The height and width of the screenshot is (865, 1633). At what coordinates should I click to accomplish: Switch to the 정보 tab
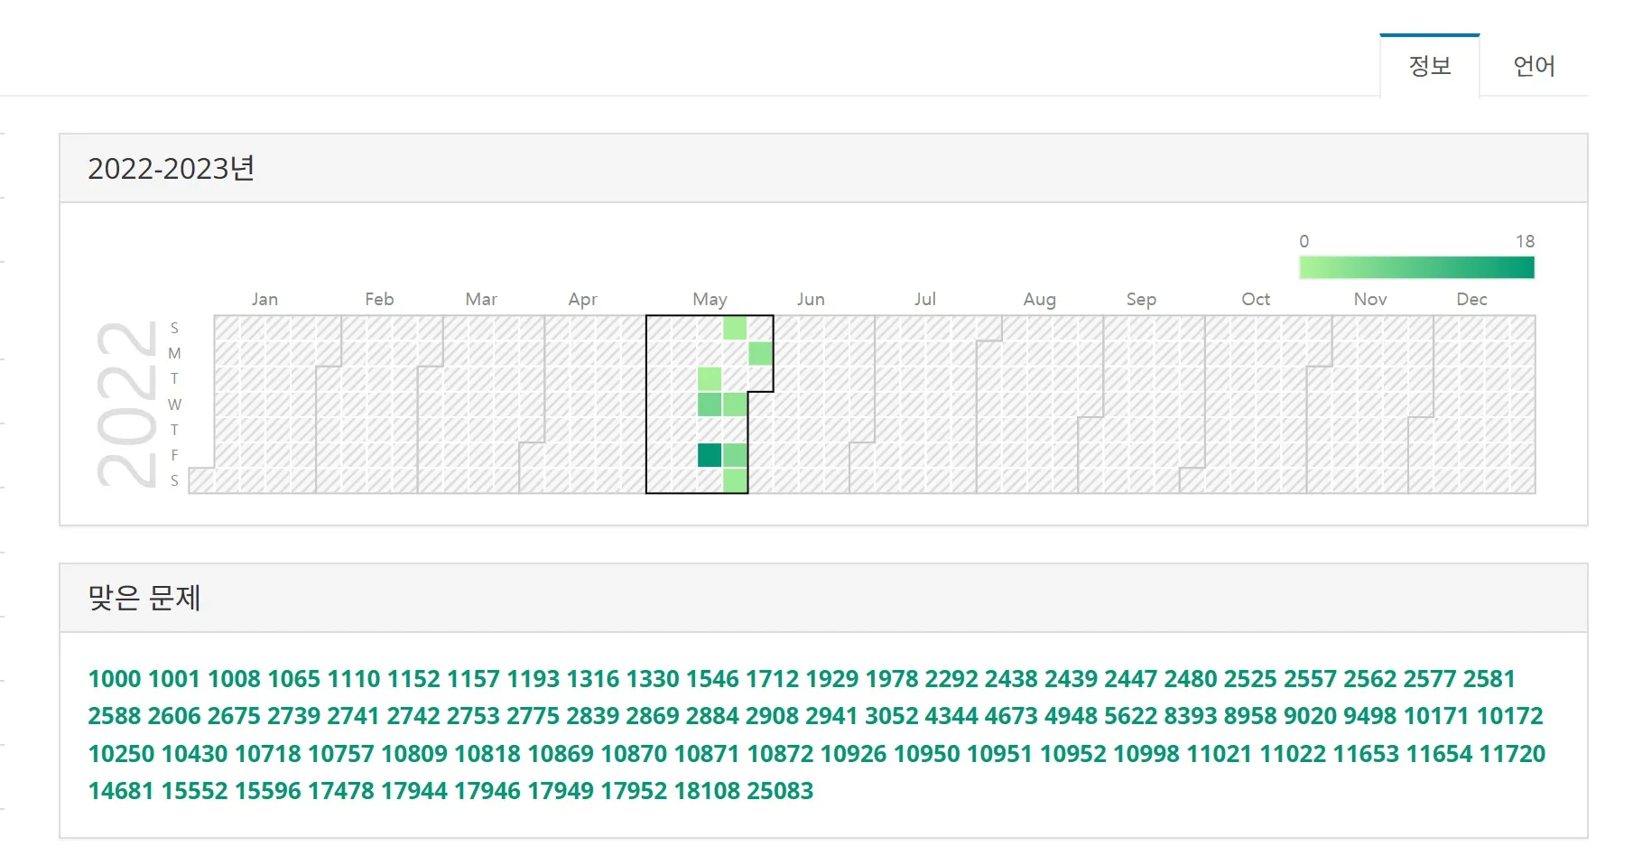tap(1429, 66)
